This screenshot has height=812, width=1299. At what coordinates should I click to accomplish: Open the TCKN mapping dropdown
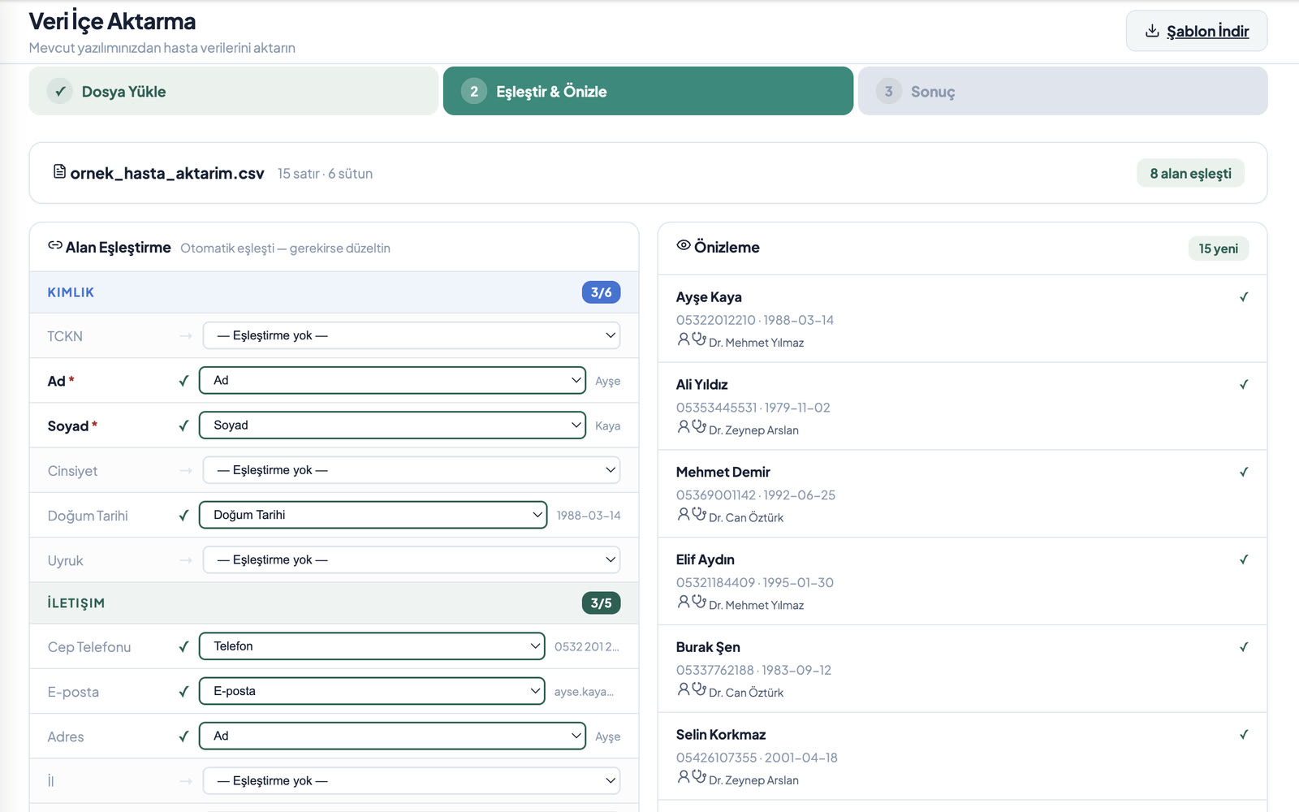coord(412,335)
